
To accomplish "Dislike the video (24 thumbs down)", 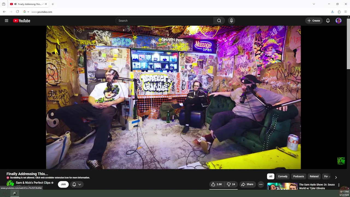I will (231, 184).
